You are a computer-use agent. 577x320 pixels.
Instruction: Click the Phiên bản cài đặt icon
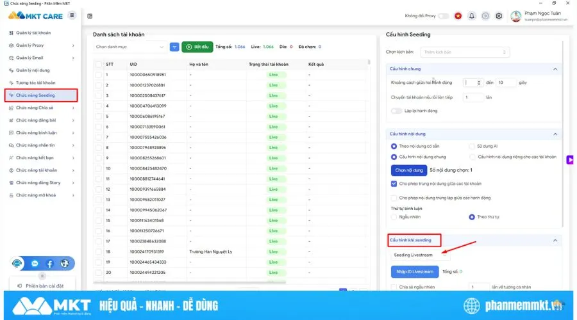(x=19, y=286)
